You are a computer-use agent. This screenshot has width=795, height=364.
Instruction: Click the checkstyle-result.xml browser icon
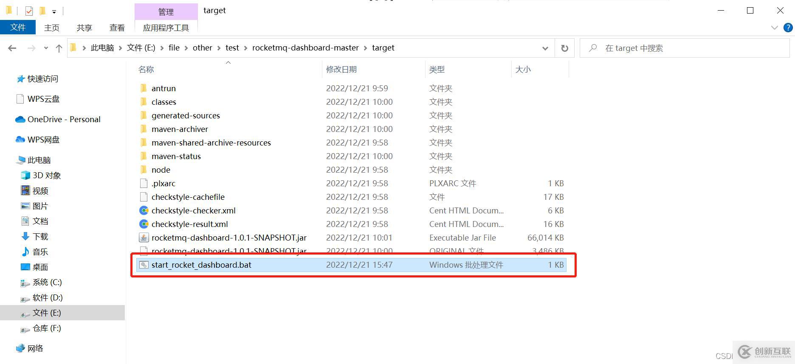pos(144,224)
